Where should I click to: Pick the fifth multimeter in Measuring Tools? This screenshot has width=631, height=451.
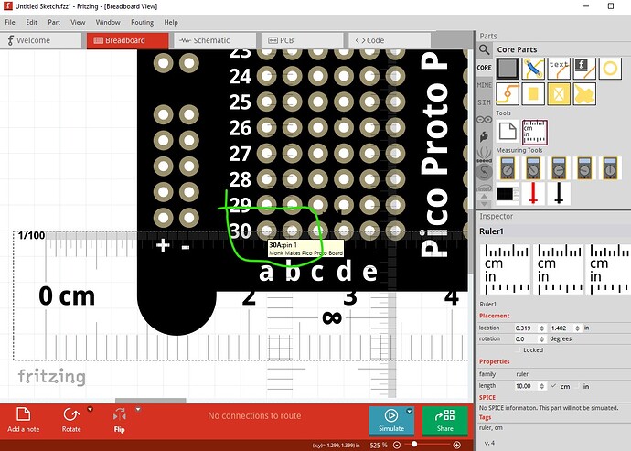[611, 168]
